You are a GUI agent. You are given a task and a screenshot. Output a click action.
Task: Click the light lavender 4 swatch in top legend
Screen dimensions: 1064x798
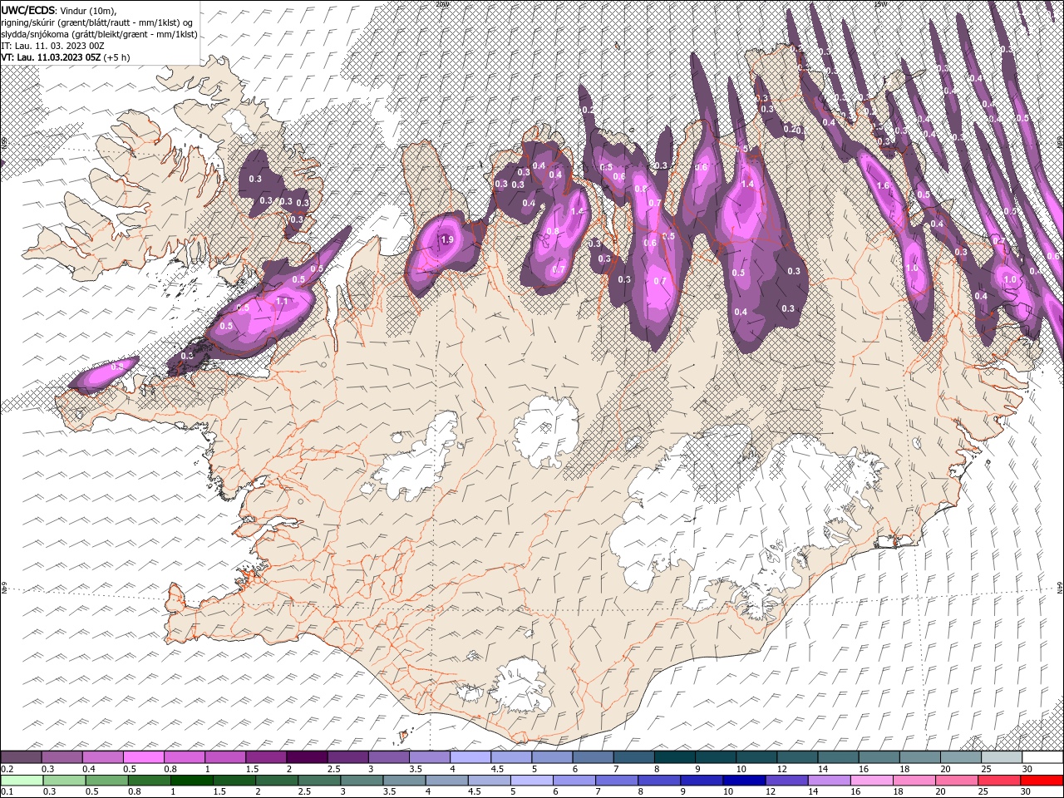click(470, 757)
